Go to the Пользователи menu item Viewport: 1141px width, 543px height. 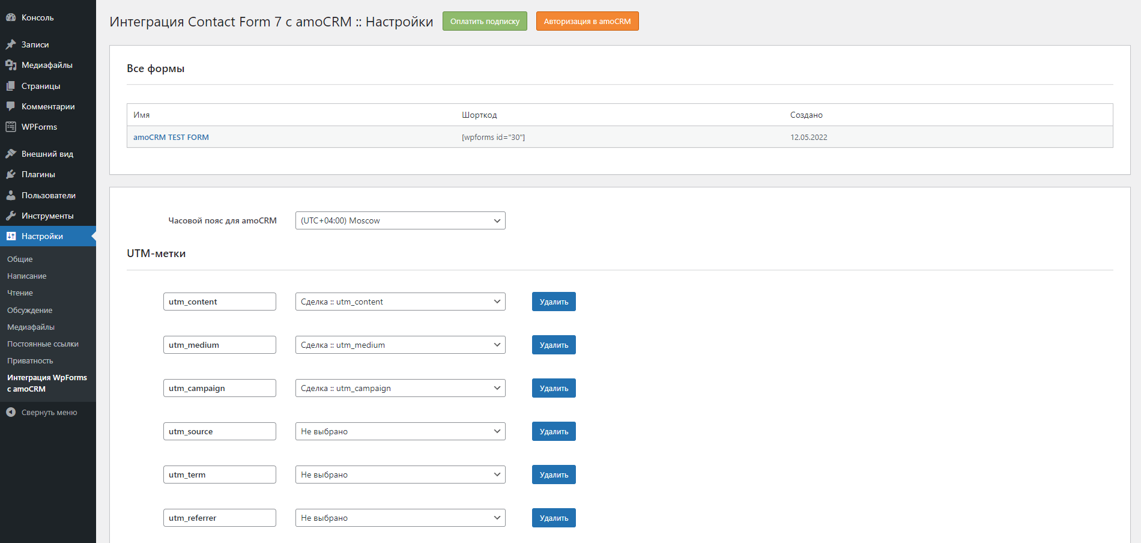coord(48,195)
